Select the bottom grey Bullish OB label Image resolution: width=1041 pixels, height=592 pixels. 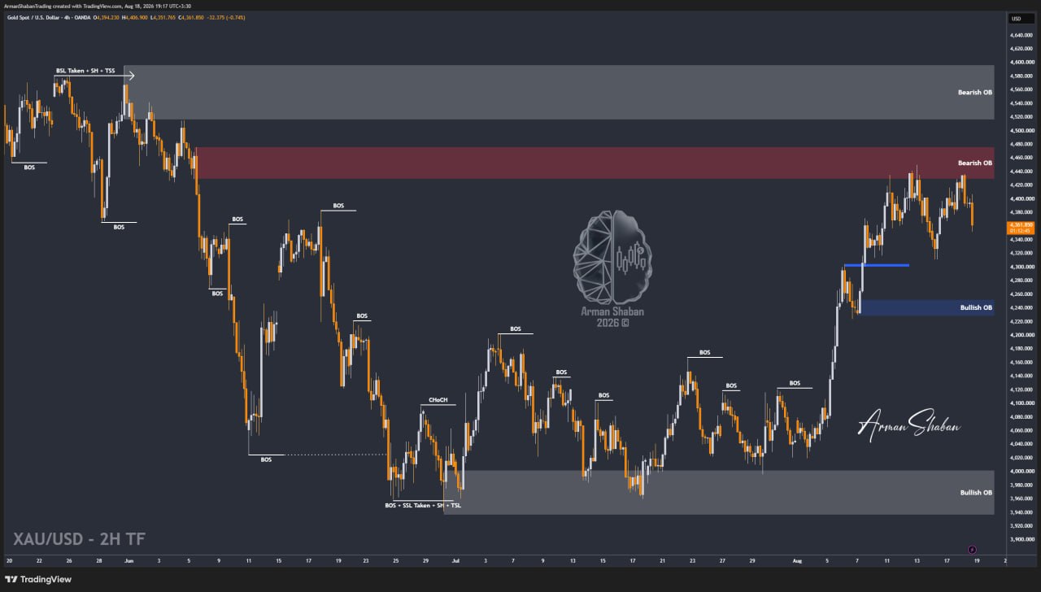[976, 493]
